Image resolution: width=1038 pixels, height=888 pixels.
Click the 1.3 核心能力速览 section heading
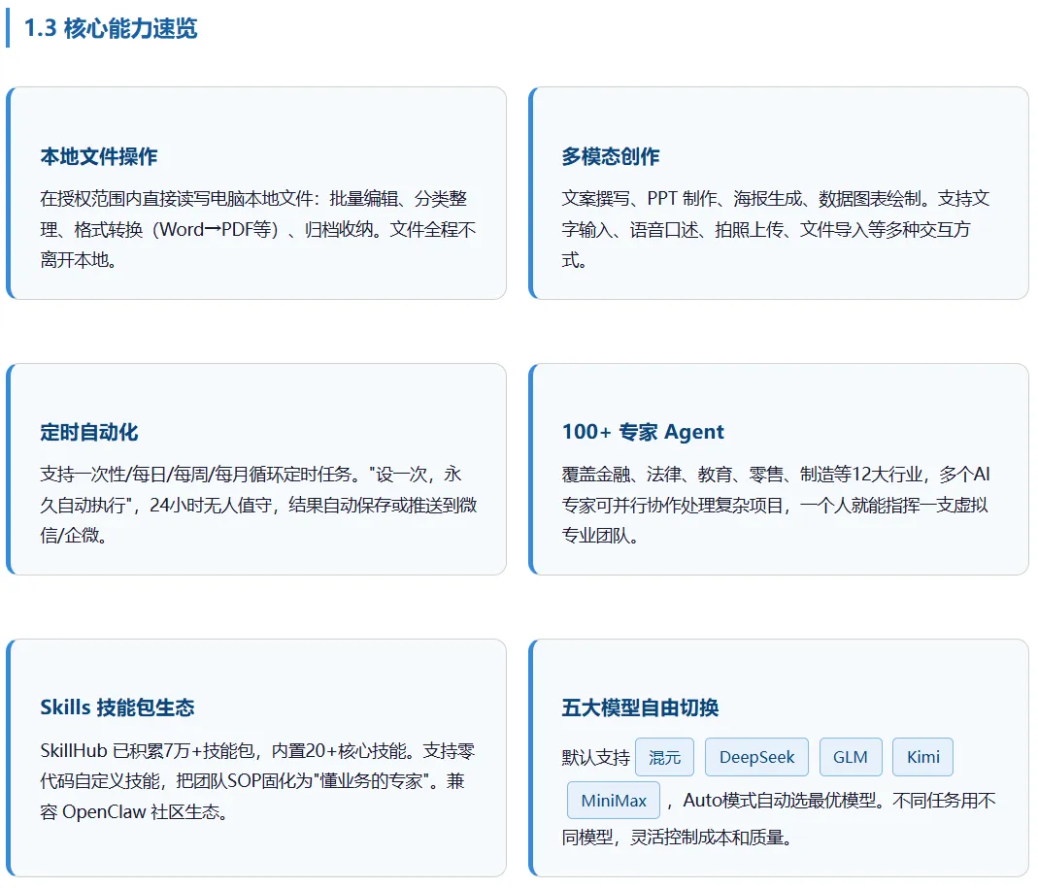coord(111,28)
